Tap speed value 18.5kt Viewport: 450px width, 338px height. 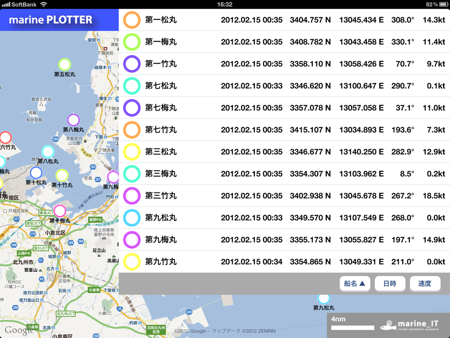pyautogui.click(x=434, y=196)
